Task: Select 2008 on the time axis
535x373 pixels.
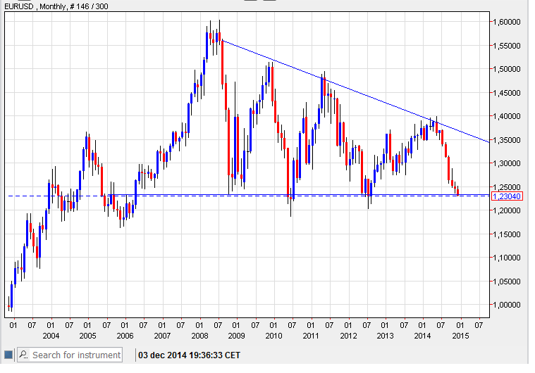Action: click(x=199, y=336)
